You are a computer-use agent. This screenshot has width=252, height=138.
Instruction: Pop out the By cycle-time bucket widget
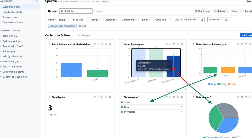pos(99,44)
